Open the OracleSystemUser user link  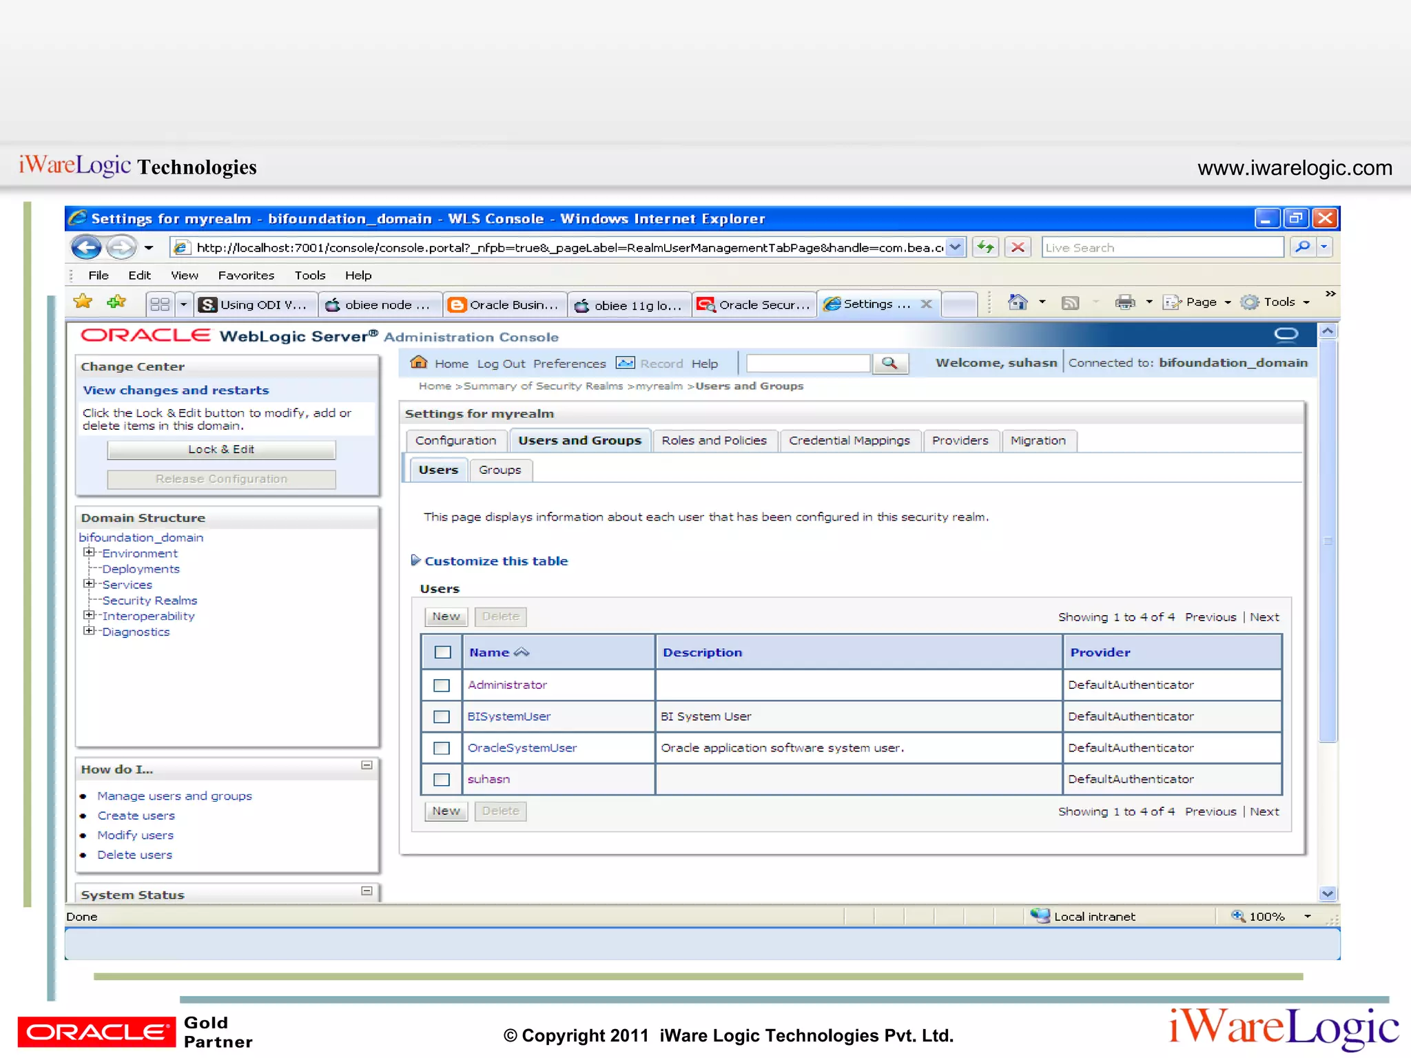522,748
